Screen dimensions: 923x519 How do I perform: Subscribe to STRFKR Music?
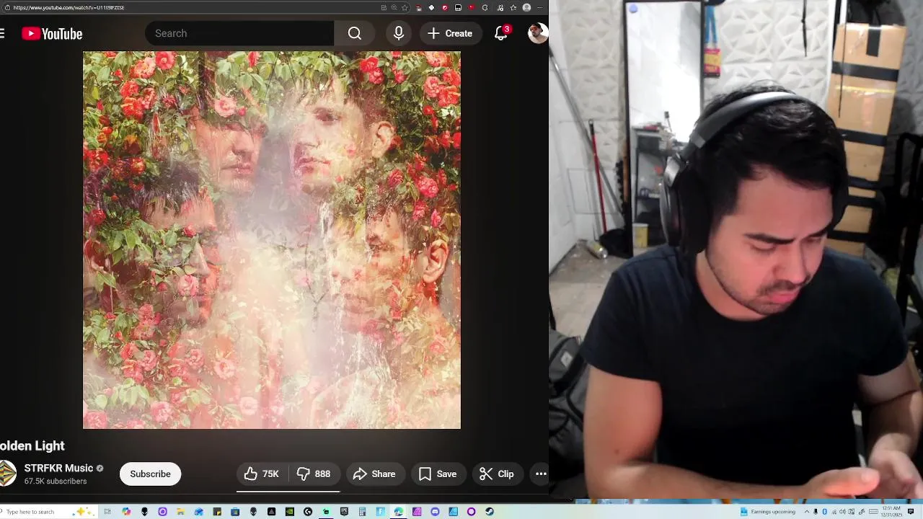pyautogui.click(x=150, y=474)
